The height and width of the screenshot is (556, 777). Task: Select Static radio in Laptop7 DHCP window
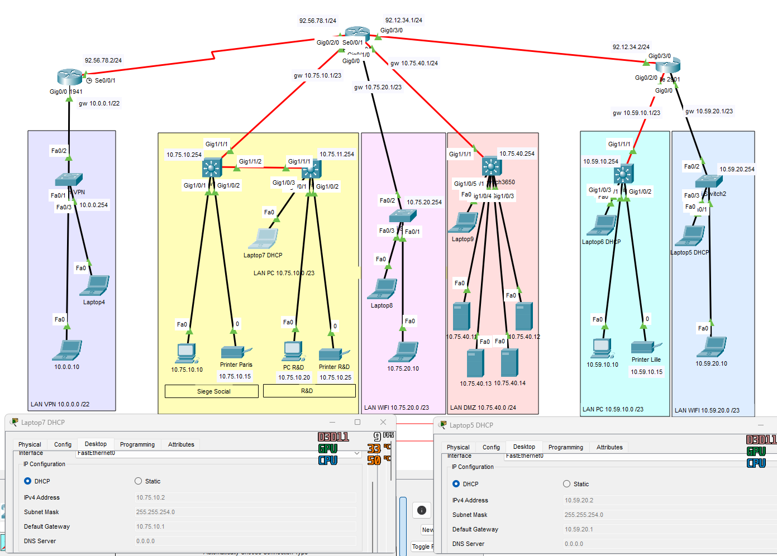(x=139, y=481)
